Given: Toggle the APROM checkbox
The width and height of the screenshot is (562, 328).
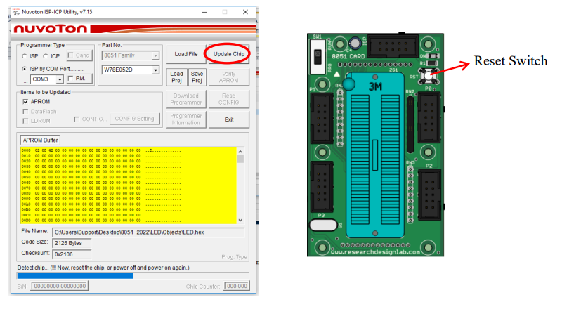Looking at the screenshot, I should click(25, 101).
